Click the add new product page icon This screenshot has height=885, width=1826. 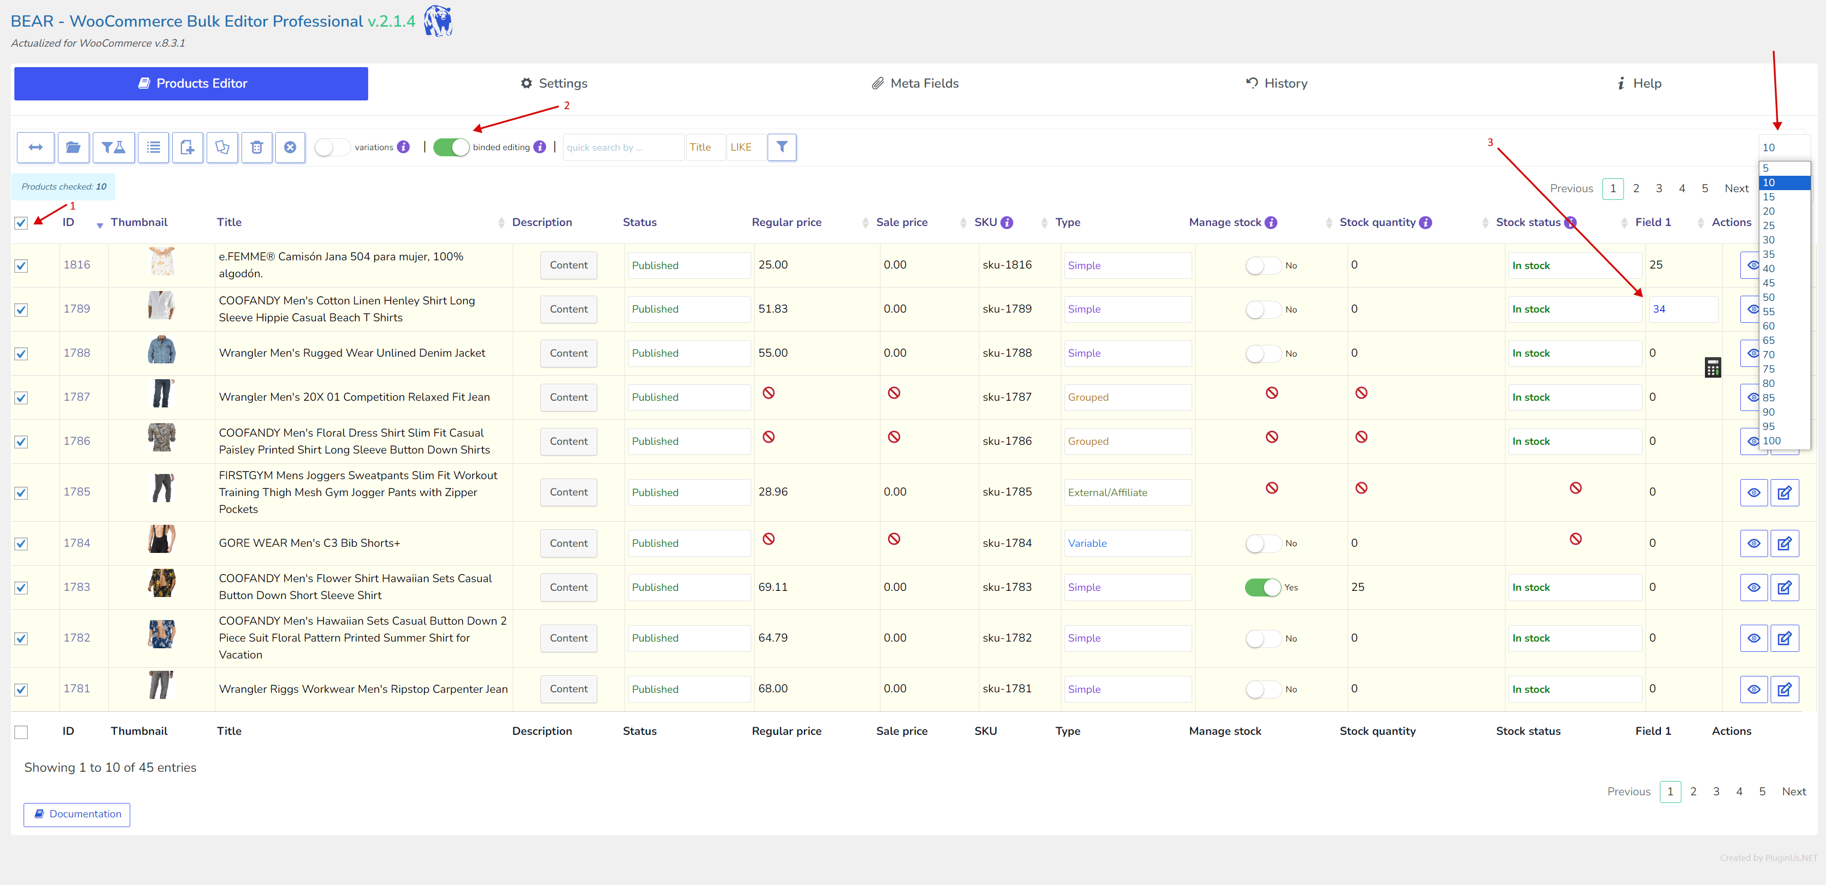click(x=187, y=148)
